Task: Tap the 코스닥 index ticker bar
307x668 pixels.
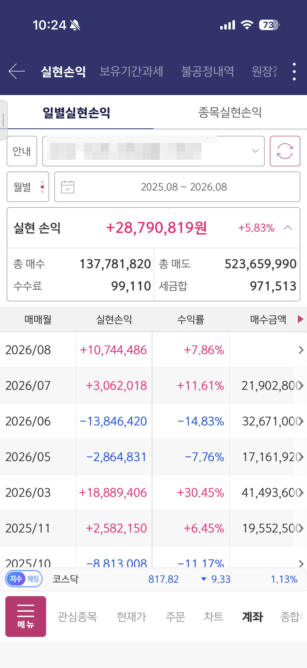Action: tap(153, 579)
